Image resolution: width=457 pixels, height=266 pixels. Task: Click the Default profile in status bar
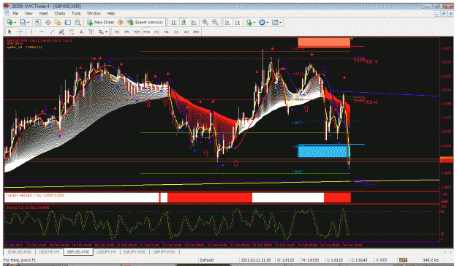pyautogui.click(x=207, y=260)
